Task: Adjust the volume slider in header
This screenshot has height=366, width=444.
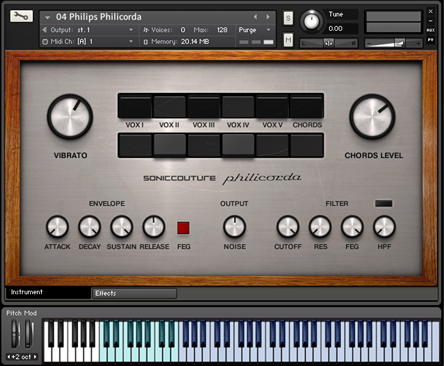Action: pos(393,43)
